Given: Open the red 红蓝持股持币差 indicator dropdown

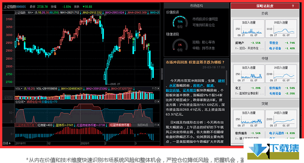Looking at the screenshot, I should 26,125.
